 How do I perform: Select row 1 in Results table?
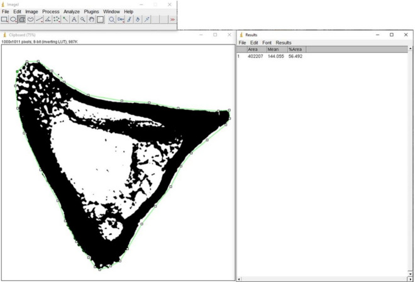coord(323,57)
